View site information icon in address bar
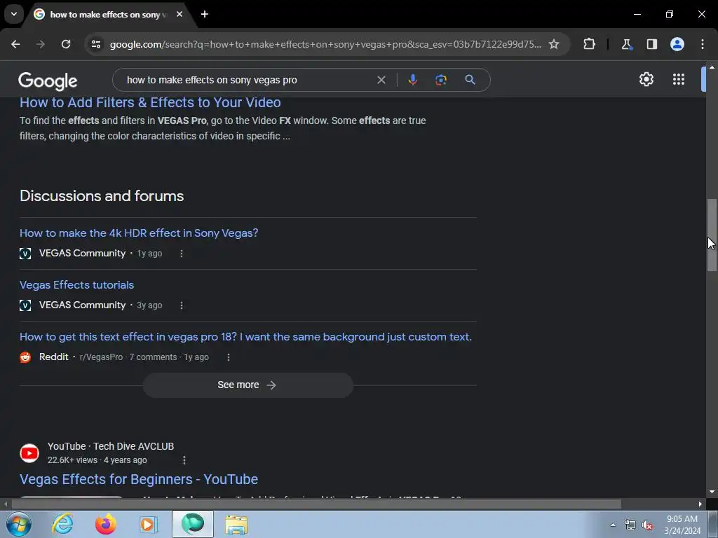Viewport: 718px width, 538px height. (x=95, y=44)
